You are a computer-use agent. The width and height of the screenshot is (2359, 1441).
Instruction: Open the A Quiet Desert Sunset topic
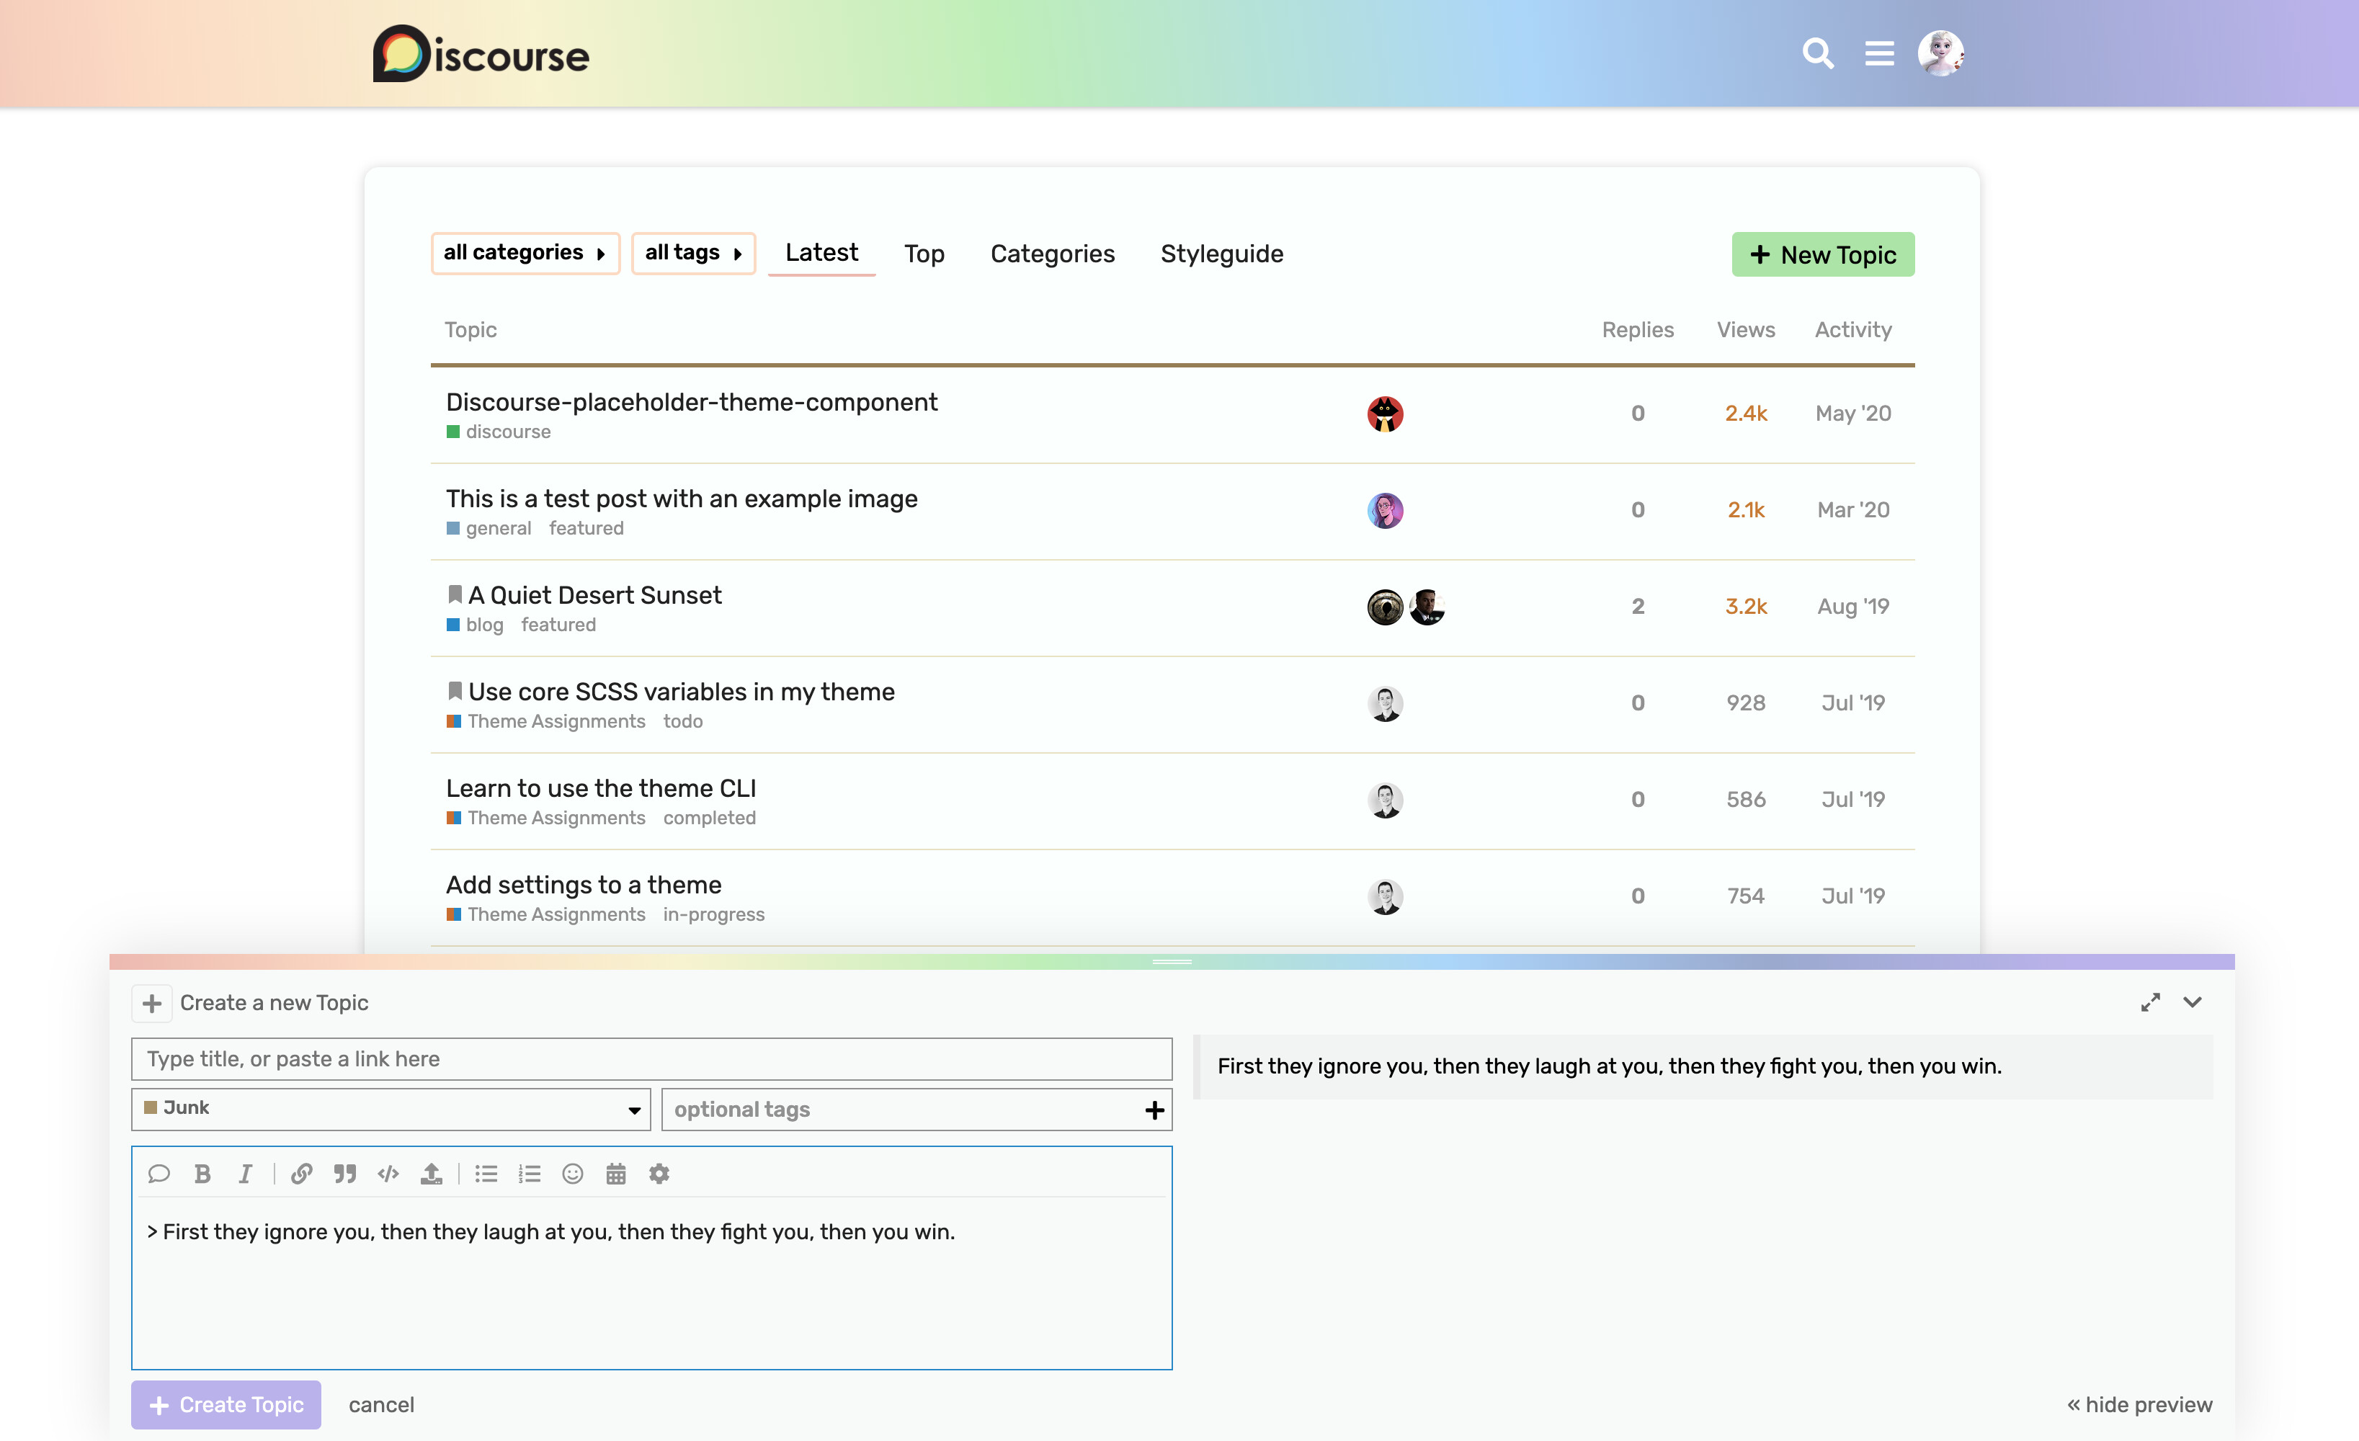(x=594, y=594)
